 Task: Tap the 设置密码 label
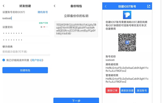[x=8, y=27]
